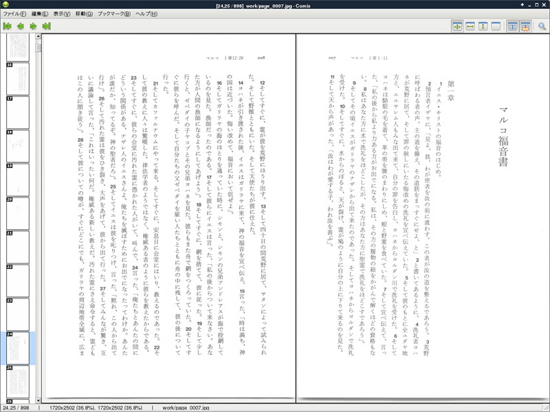550x412 pixels.
Task: Click the up-arrow shade button in title bar
Action: 522,5
